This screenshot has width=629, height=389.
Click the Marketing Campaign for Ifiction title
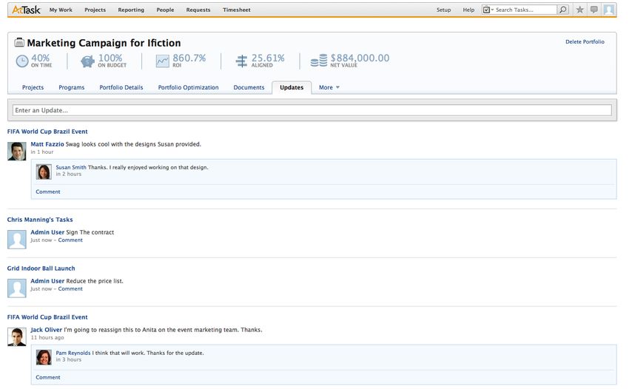(x=104, y=43)
